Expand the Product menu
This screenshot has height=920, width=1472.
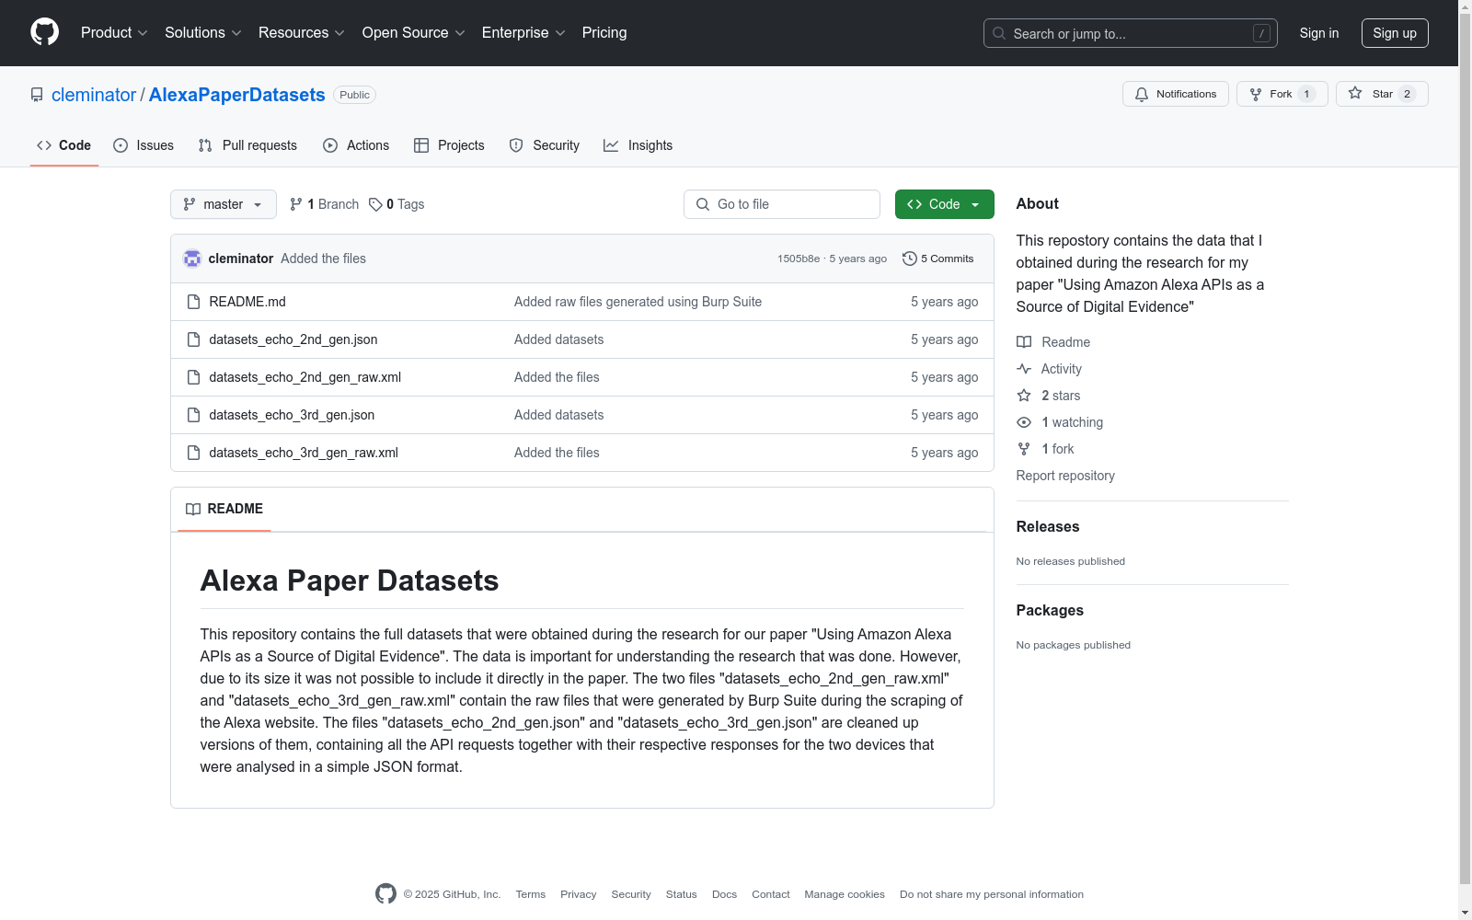point(114,32)
